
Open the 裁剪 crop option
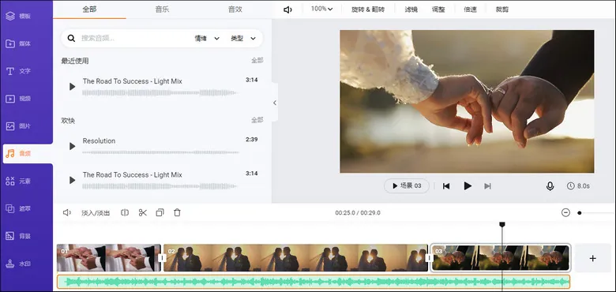click(x=502, y=9)
